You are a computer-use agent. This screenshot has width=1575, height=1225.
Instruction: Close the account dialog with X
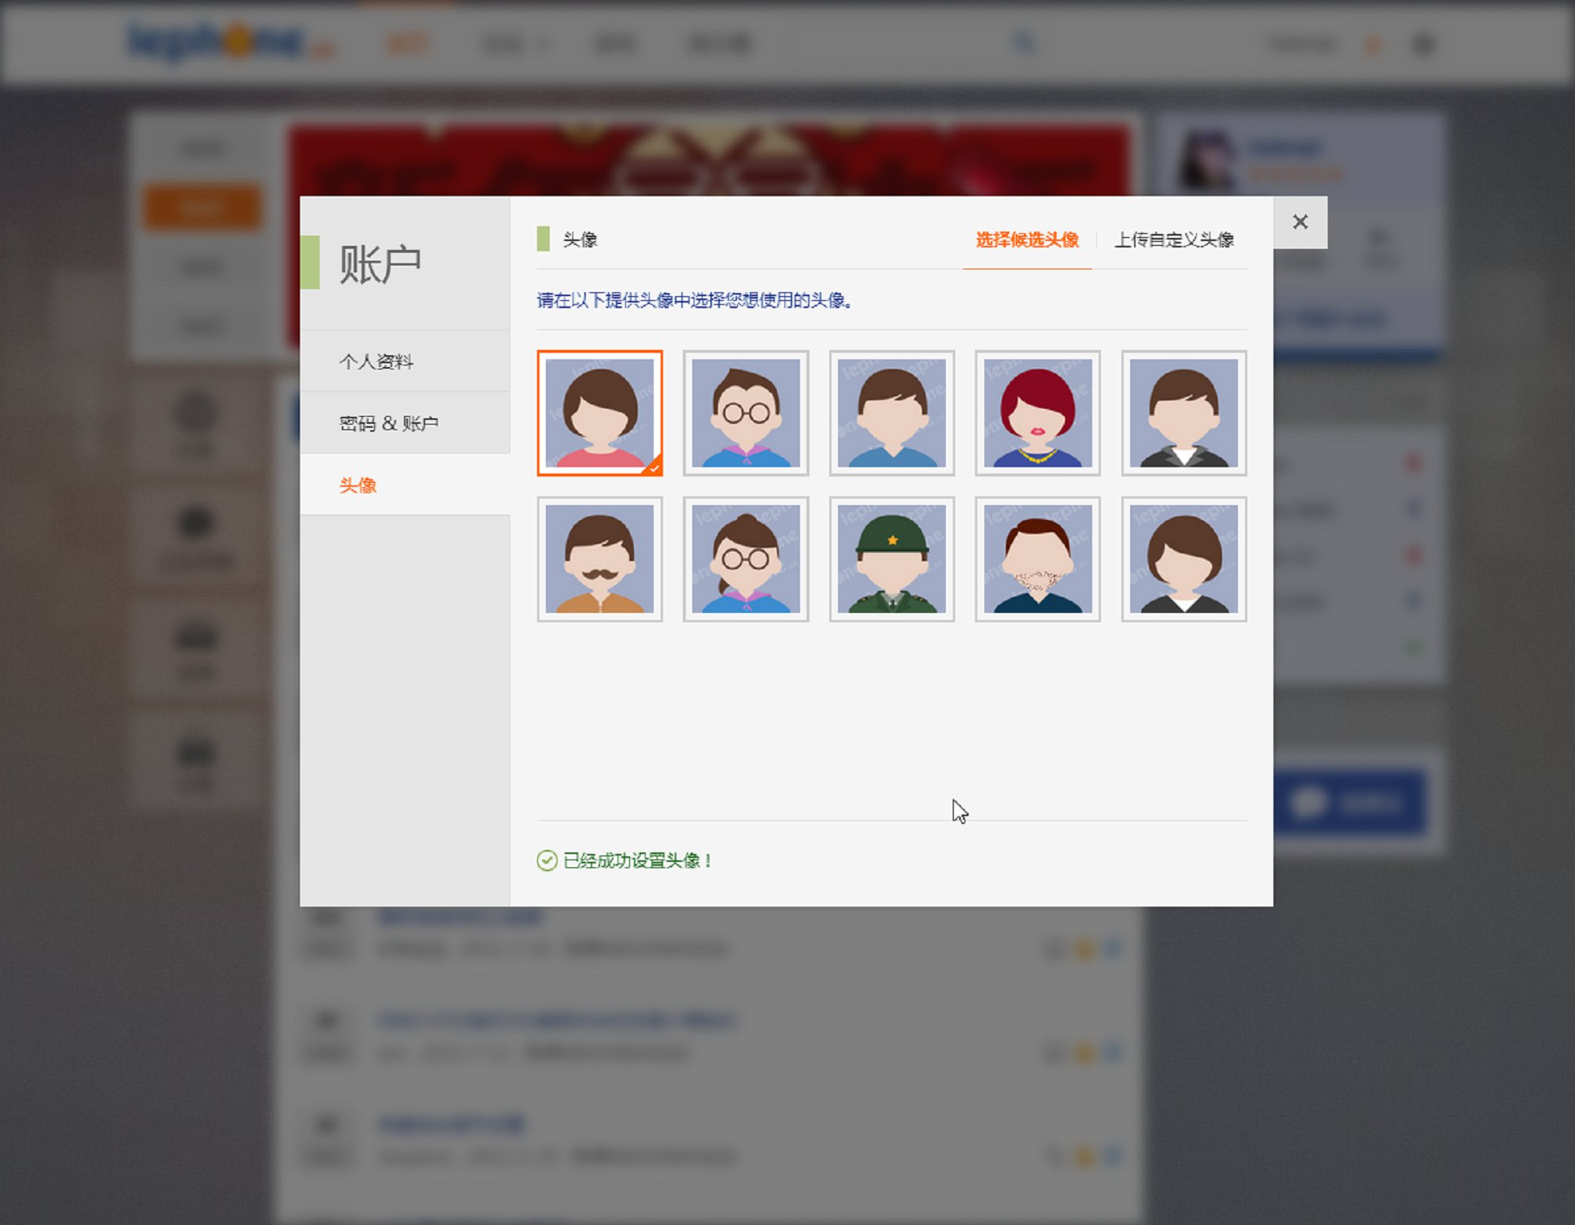[1300, 222]
